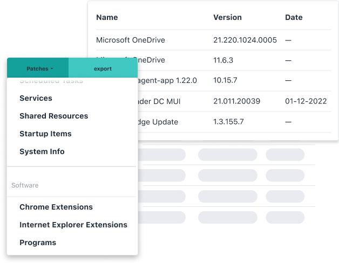The image size is (339, 264).
Task: Go to System Info
Action: pyautogui.click(x=42, y=151)
